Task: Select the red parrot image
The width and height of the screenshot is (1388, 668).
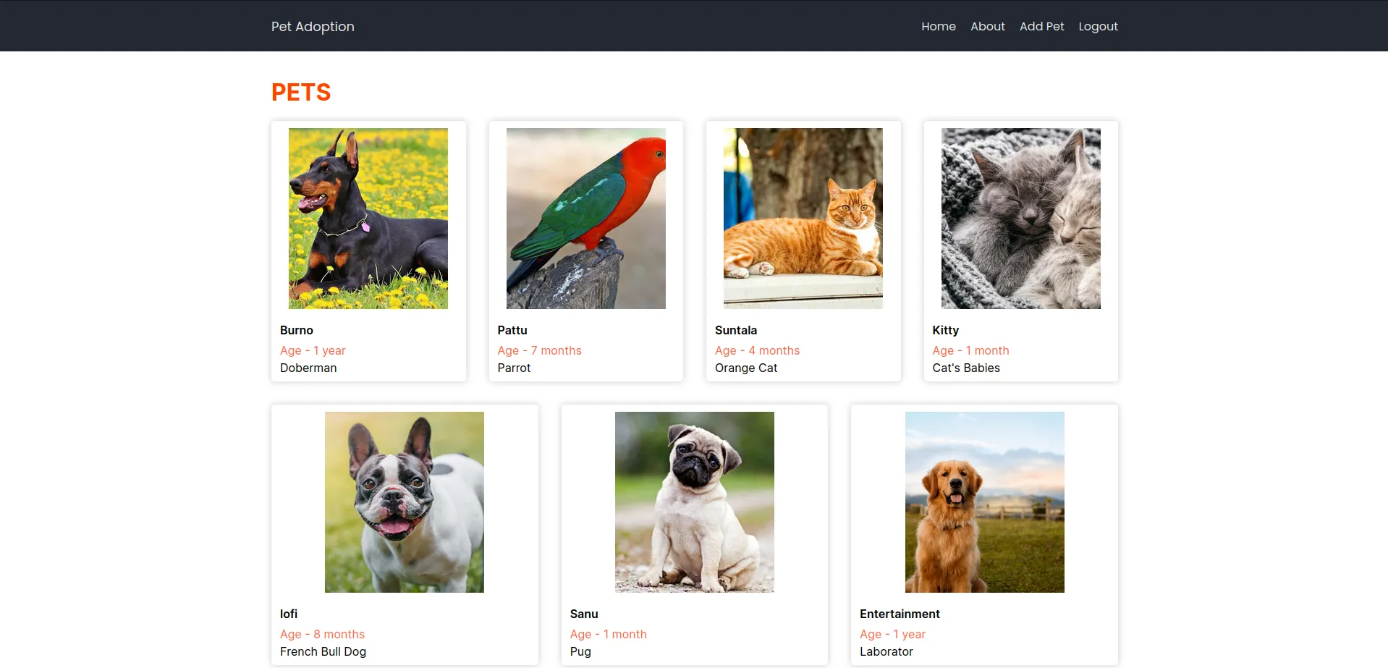Action: (x=585, y=219)
